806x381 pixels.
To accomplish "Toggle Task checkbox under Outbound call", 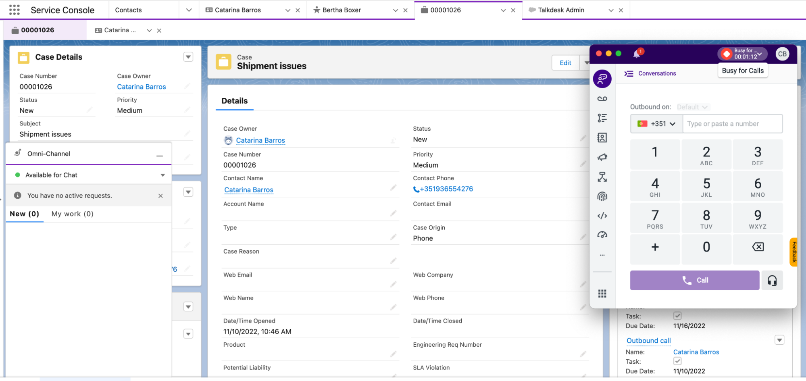I will click(677, 361).
